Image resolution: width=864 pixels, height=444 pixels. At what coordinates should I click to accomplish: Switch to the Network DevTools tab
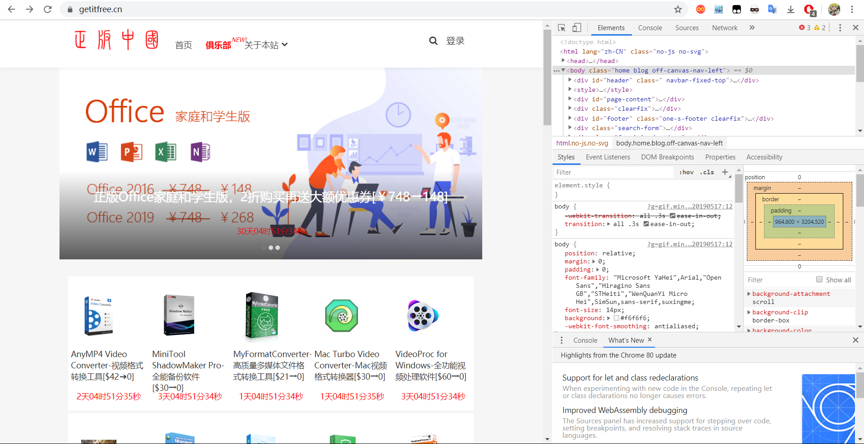pyautogui.click(x=725, y=27)
